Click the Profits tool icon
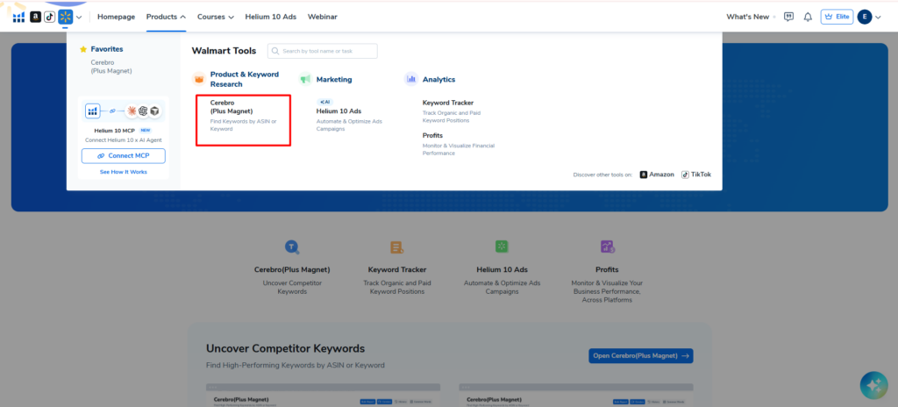Image resolution: width=898 pixels, height=407 pixels. [607, 247]
